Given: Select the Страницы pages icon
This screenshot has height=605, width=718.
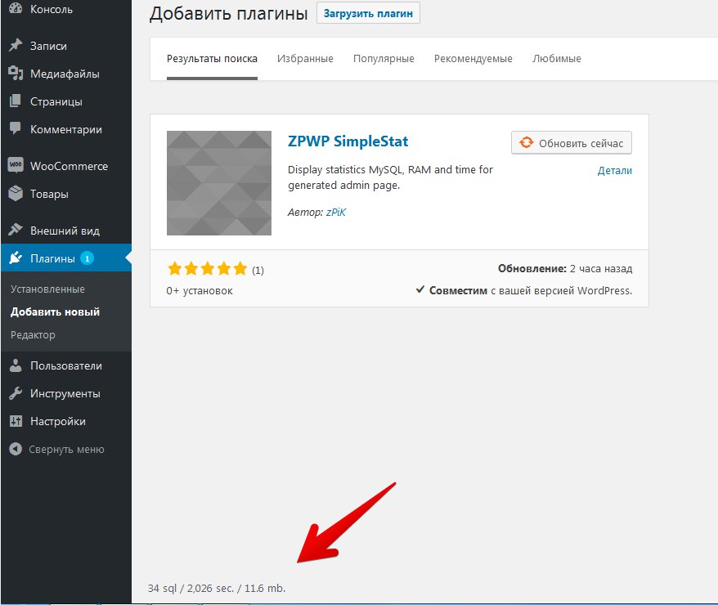Looking at the screenshot, I should [16, 101].
